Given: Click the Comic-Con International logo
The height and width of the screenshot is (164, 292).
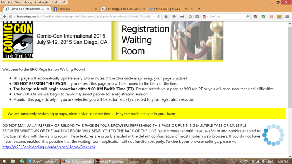Looking at the screenshot, I should pos(18,40).
